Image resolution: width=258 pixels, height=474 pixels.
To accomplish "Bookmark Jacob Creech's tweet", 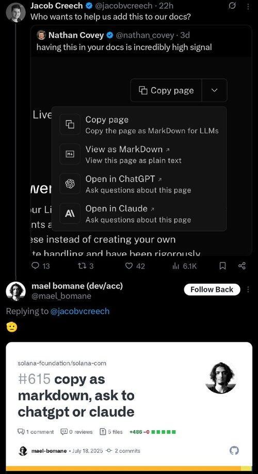I will (x=222, y=266).
